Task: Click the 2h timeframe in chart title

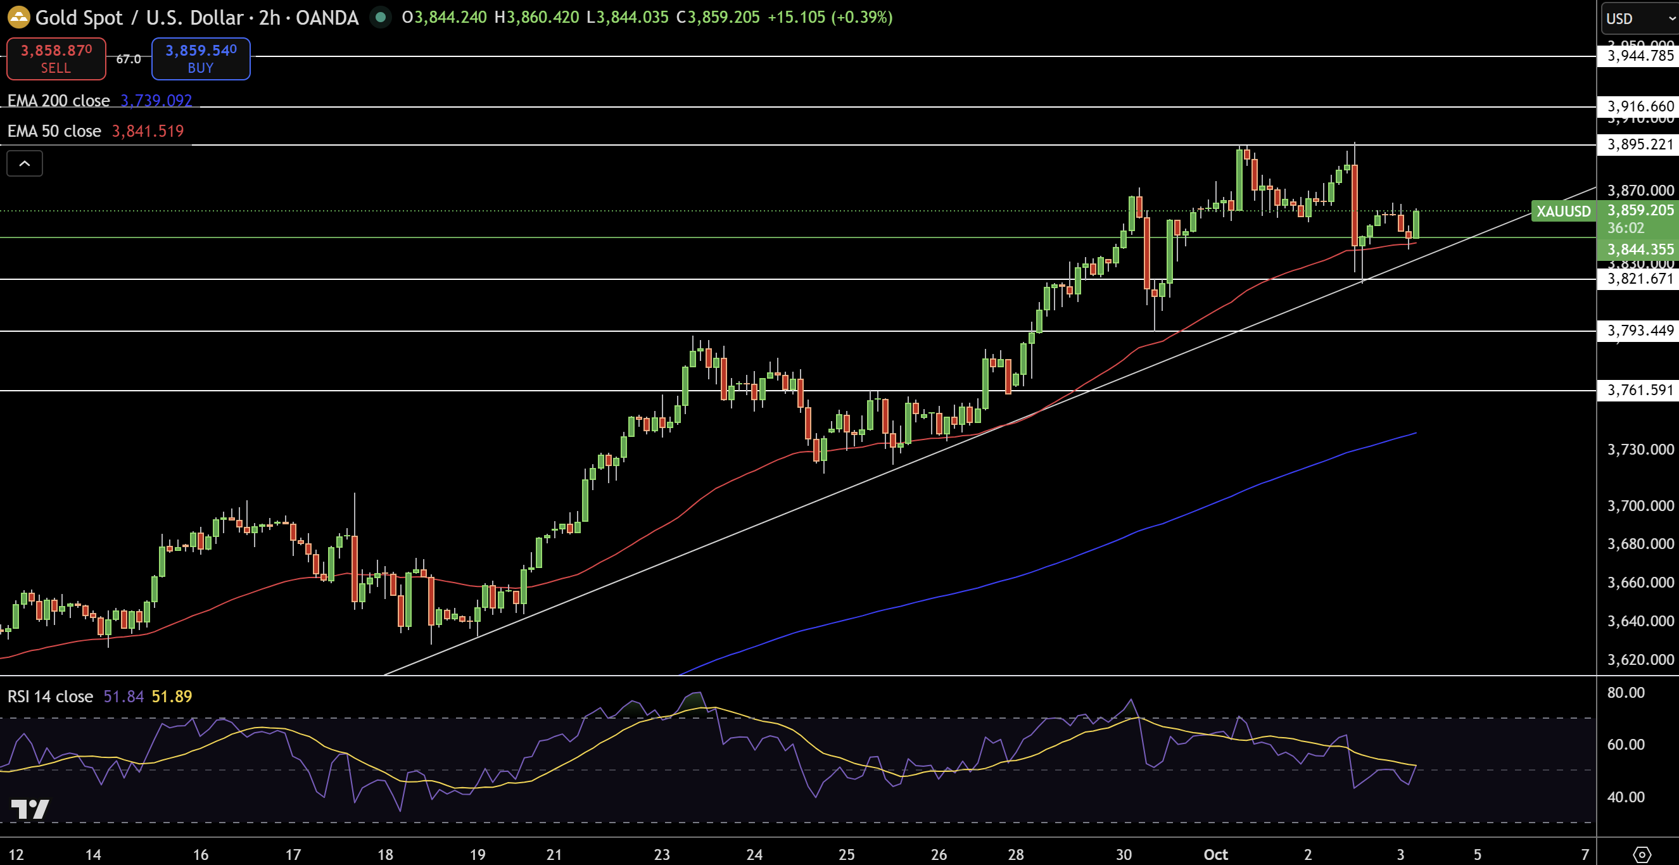Action: 269,17
